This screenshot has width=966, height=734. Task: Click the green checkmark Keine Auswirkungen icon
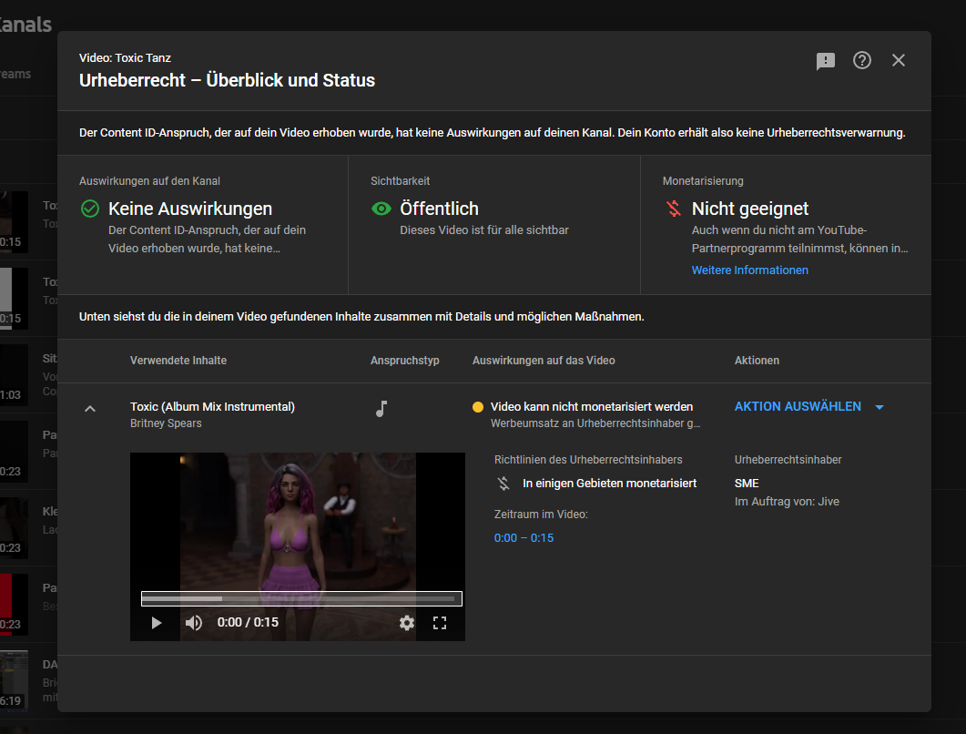coord(90,209)
